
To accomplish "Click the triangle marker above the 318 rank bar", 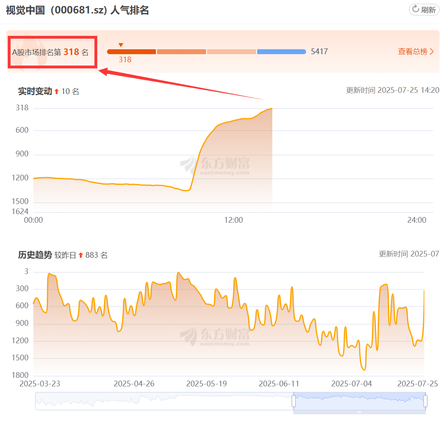I will 121,45.
